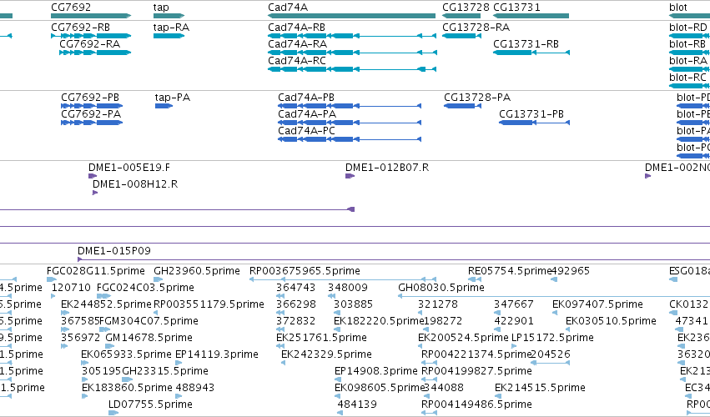
Task: Select EST LD07755.5prime
Action: pos(113,413)
